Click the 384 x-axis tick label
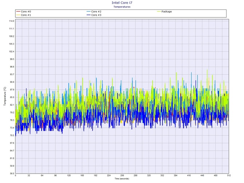Screen dimensions: 244x183 (176, 175)
